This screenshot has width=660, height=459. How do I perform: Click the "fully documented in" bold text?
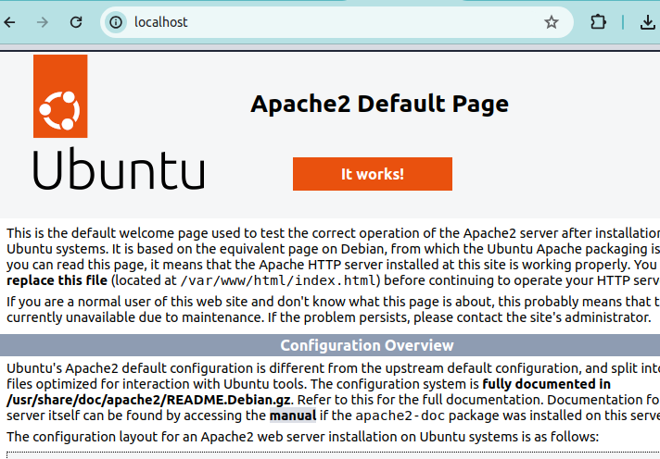546,384
